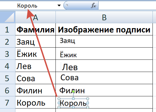This screenshot has height=112, width=156.
Task: Click inside the formula bar input
Action: point(127,6)
